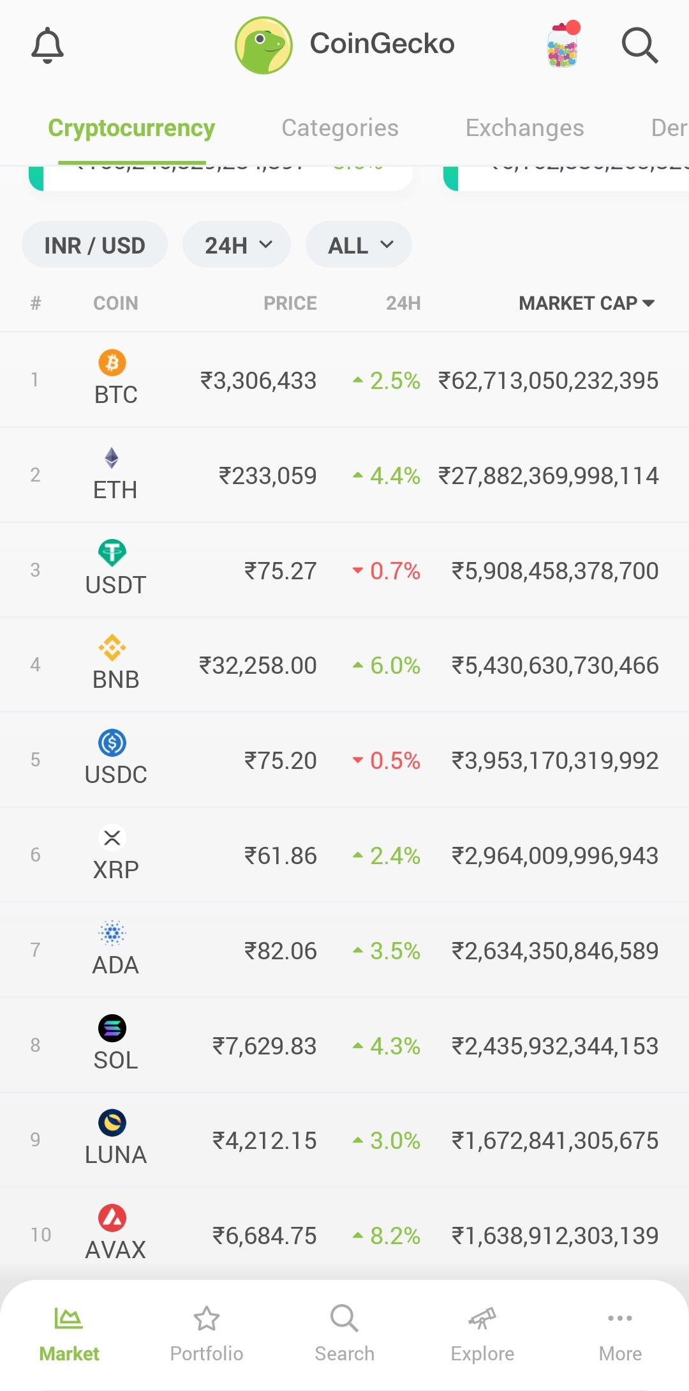Select the Bitcoin BTC coin icon
This screenshot has width=689, height=1391.
coord(112,363)
